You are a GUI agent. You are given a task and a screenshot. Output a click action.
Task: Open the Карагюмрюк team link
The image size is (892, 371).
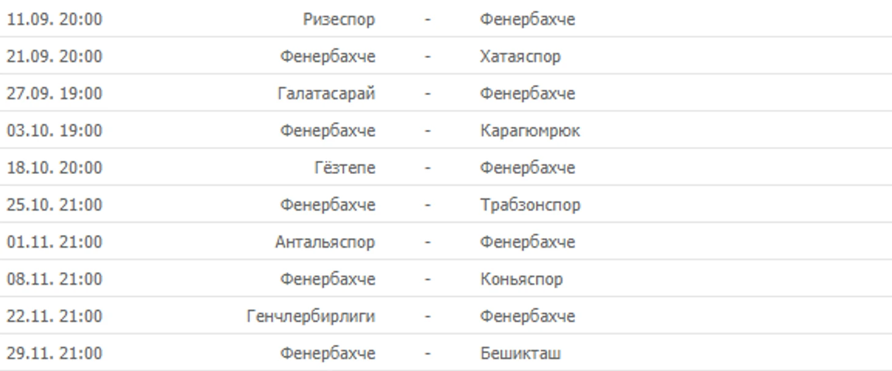(530, 131)
